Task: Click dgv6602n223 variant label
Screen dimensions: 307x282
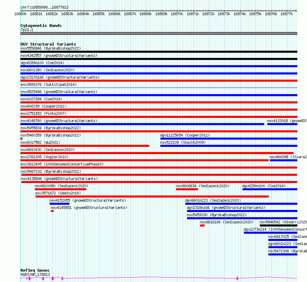Action: 287,244
